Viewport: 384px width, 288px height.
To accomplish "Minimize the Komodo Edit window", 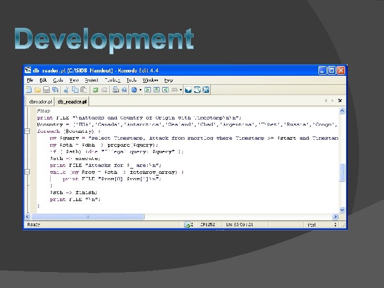I will click(322, 70).
